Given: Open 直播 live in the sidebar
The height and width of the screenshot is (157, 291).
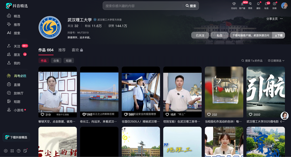Looking at the screenshot, I should tap(13, 85).
